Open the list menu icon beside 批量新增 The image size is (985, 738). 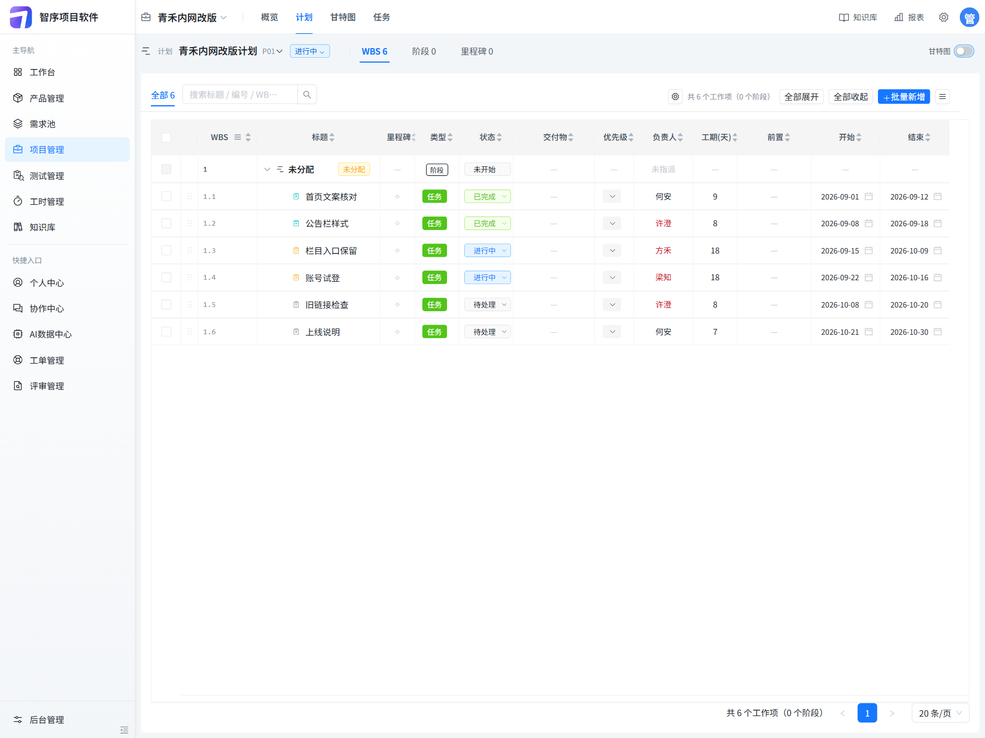pyautogui.click(x=943, y=97)
